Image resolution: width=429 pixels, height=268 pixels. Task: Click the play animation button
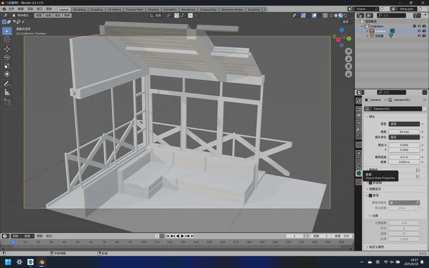[182, 236]
